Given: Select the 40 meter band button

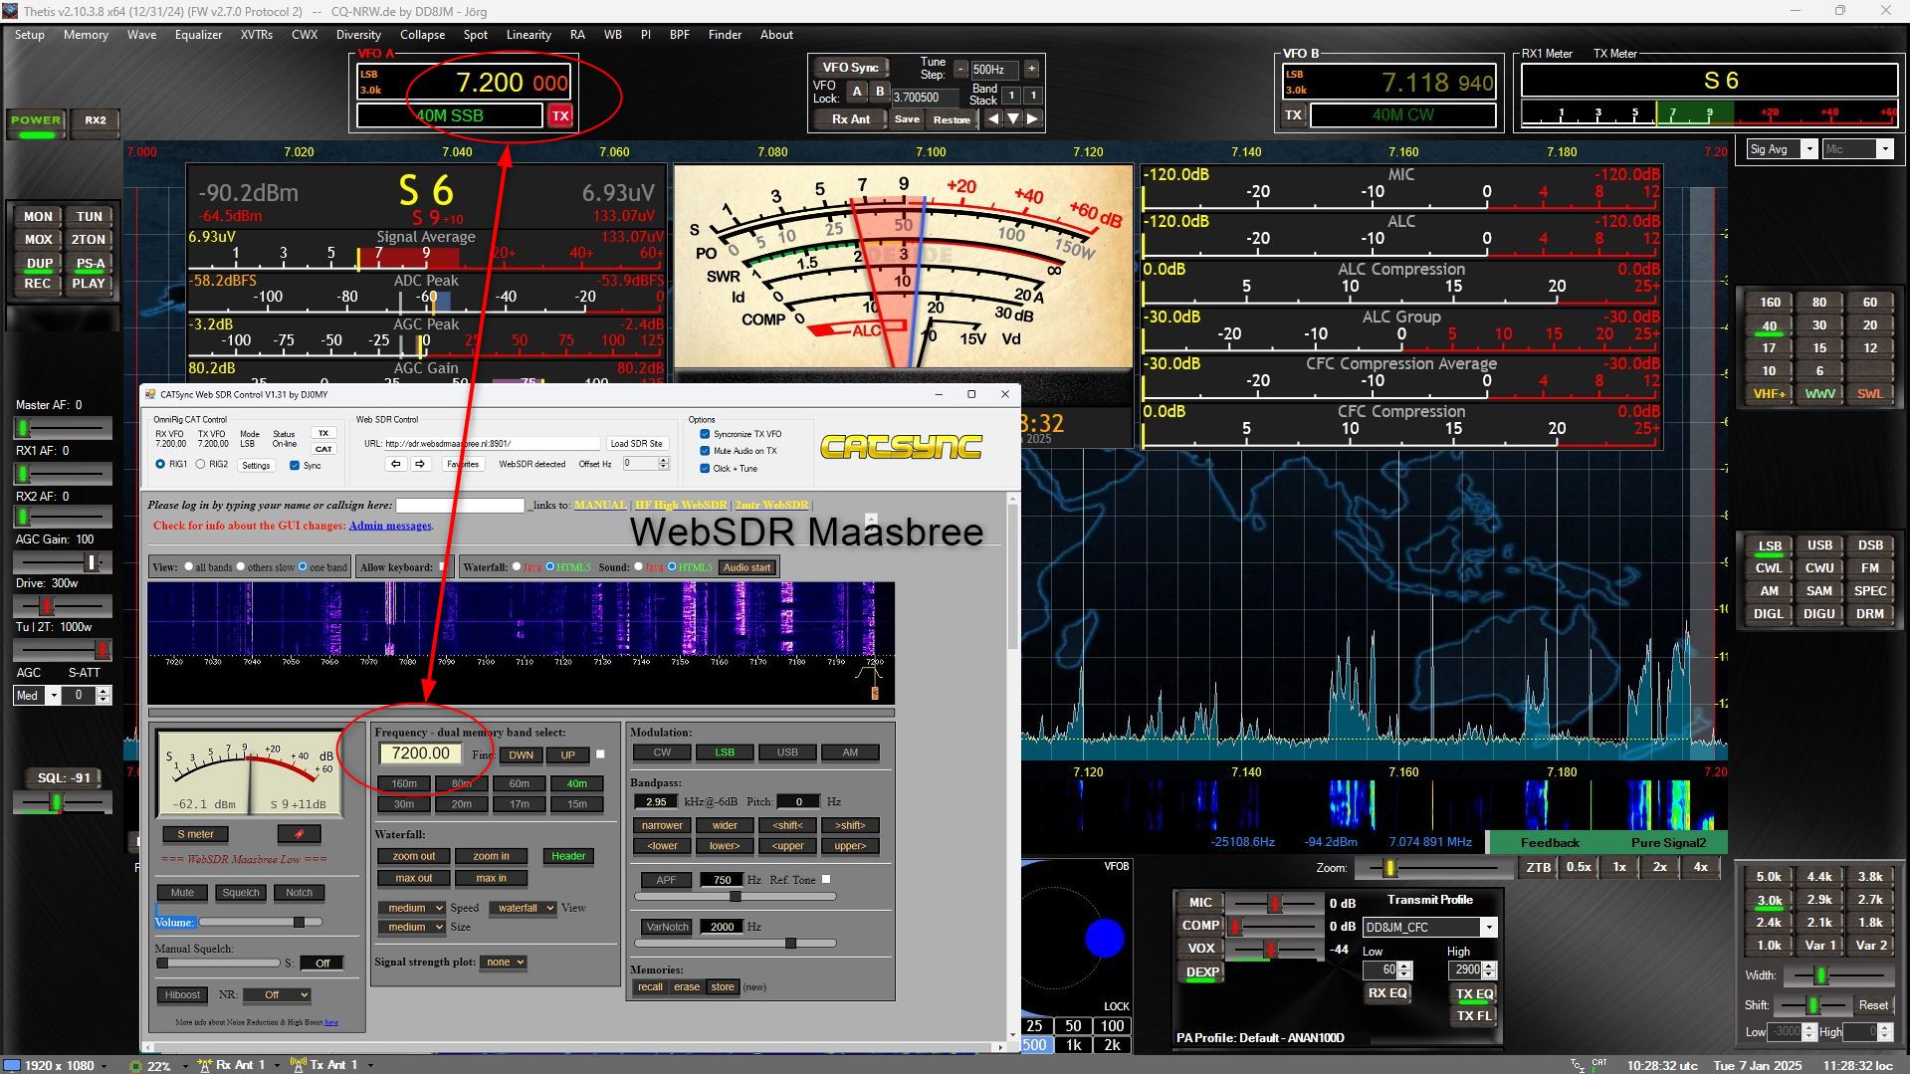Looking at the screenshot, I should [x=1769, y=325].
